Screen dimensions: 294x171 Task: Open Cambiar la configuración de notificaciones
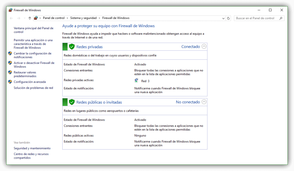[x=32, y=55]
